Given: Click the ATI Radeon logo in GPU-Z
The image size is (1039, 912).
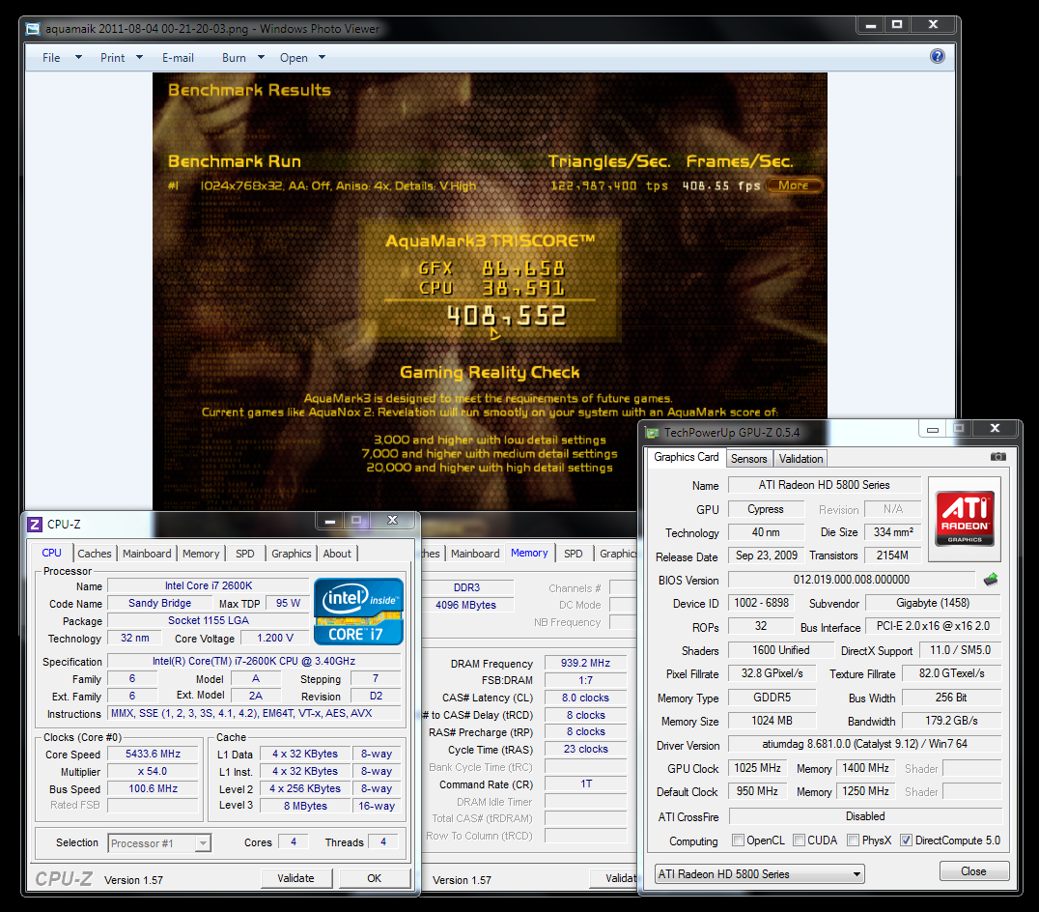Looking at the screenshot, I should 965,519.
